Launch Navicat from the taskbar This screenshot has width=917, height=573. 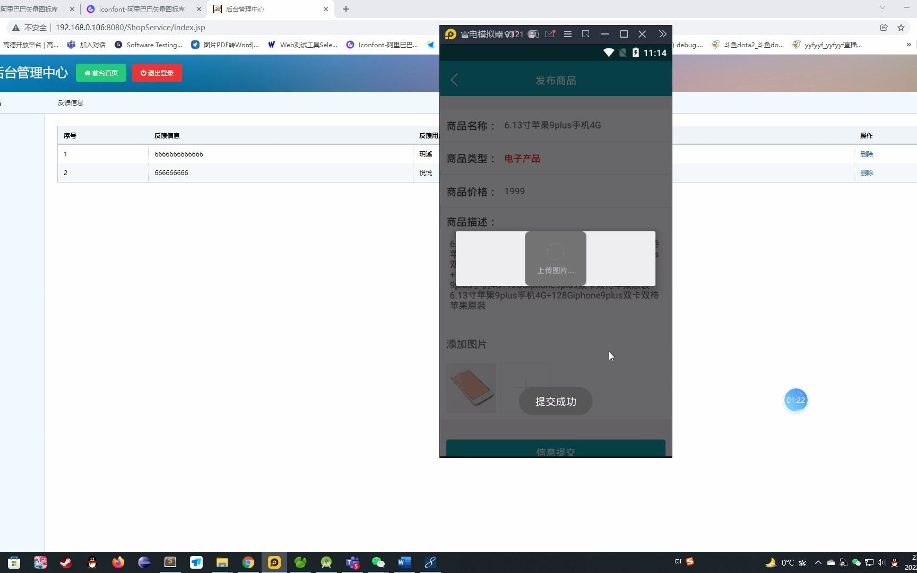click(x=300, y=562)
